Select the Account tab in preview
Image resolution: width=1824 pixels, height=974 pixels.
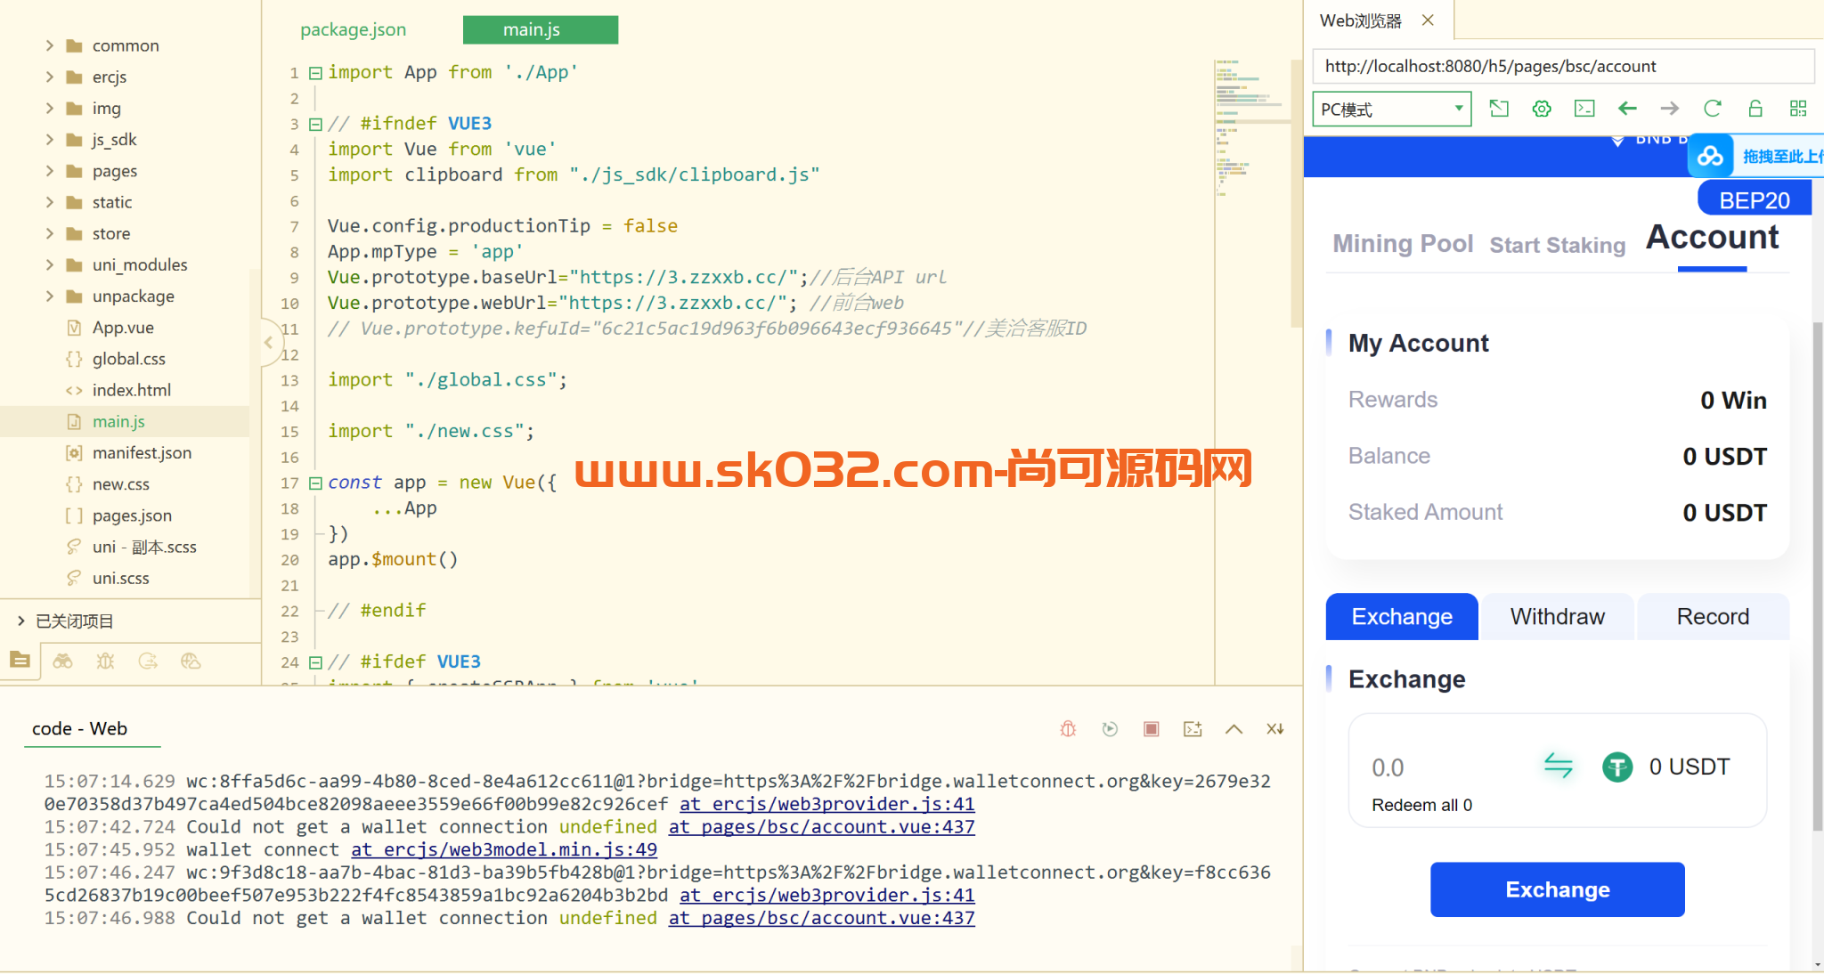[x=1712, y=238]
